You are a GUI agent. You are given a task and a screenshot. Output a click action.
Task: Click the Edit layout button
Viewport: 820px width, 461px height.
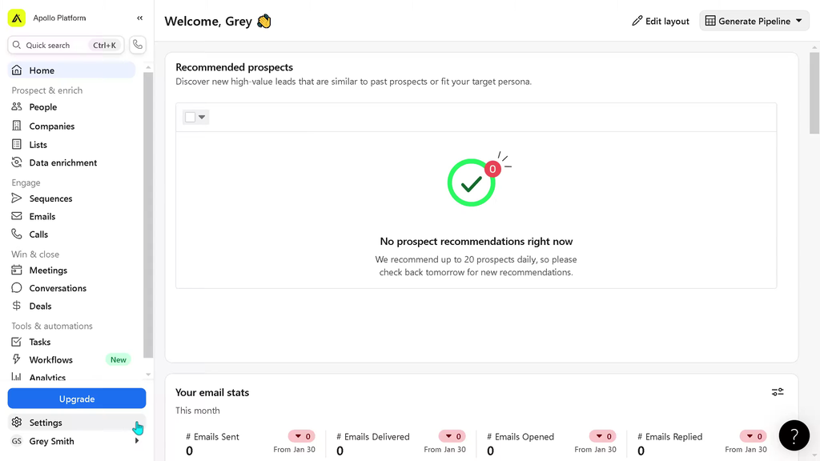(661, 22)
